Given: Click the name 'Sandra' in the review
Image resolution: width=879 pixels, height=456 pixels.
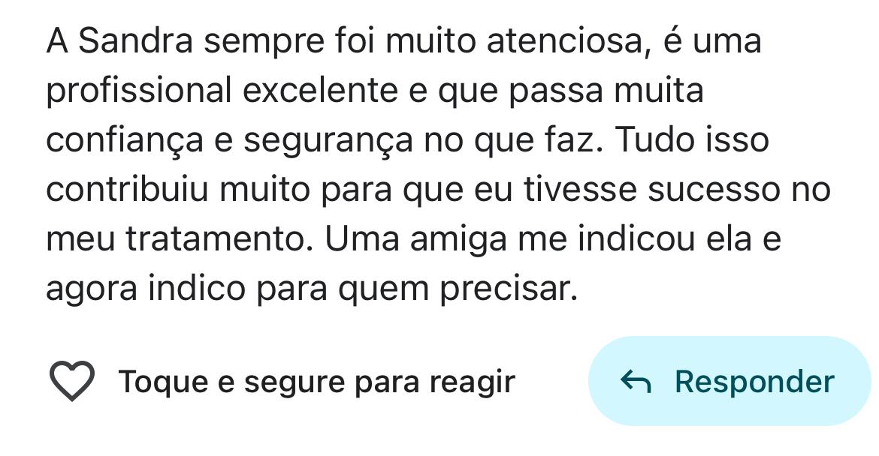Looking at the screenshot, I should (x=135, y=40).
